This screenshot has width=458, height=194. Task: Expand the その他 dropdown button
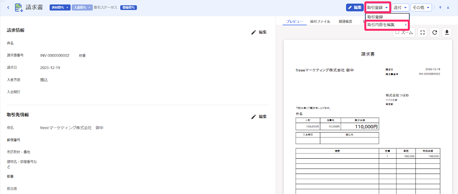(x=421, y=7)
